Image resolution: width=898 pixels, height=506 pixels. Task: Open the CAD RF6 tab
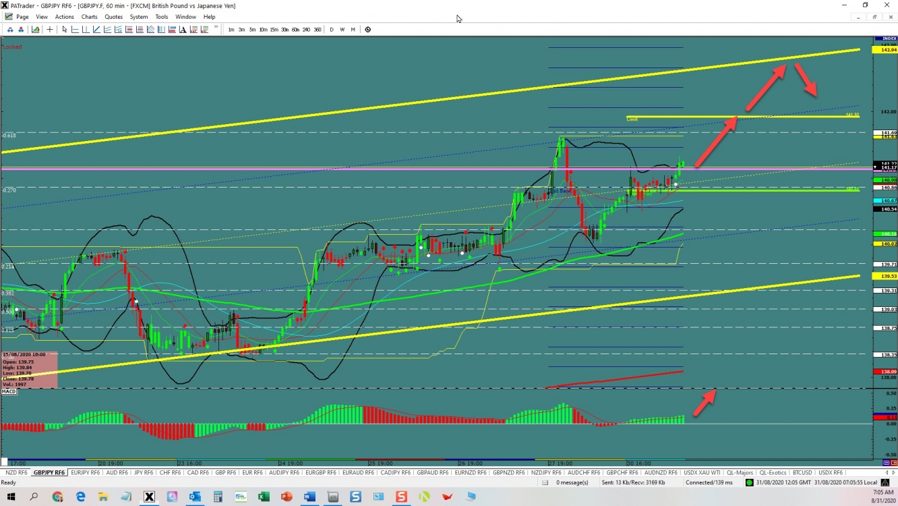[198, 473]
